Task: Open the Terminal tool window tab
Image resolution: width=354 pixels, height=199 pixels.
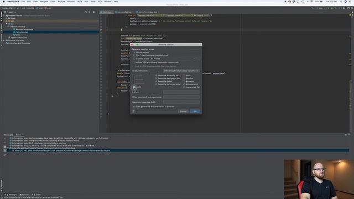Action: (24, 195)
